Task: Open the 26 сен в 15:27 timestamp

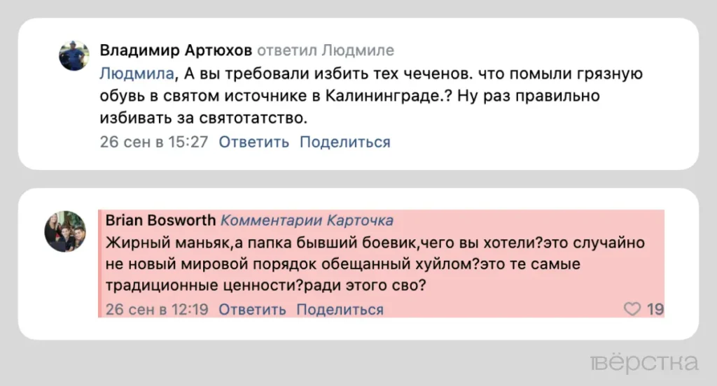Action: click(154, 142)
